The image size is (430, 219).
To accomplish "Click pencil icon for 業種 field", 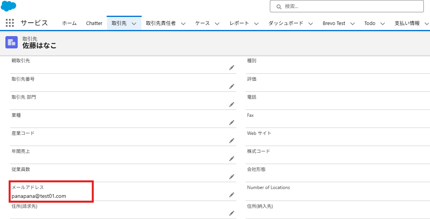I will click(x=232, y=123).
